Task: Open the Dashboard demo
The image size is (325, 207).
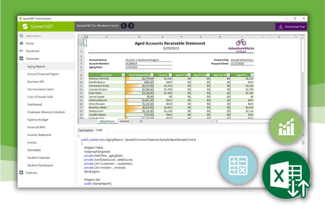Action: (x=35, y=105)
